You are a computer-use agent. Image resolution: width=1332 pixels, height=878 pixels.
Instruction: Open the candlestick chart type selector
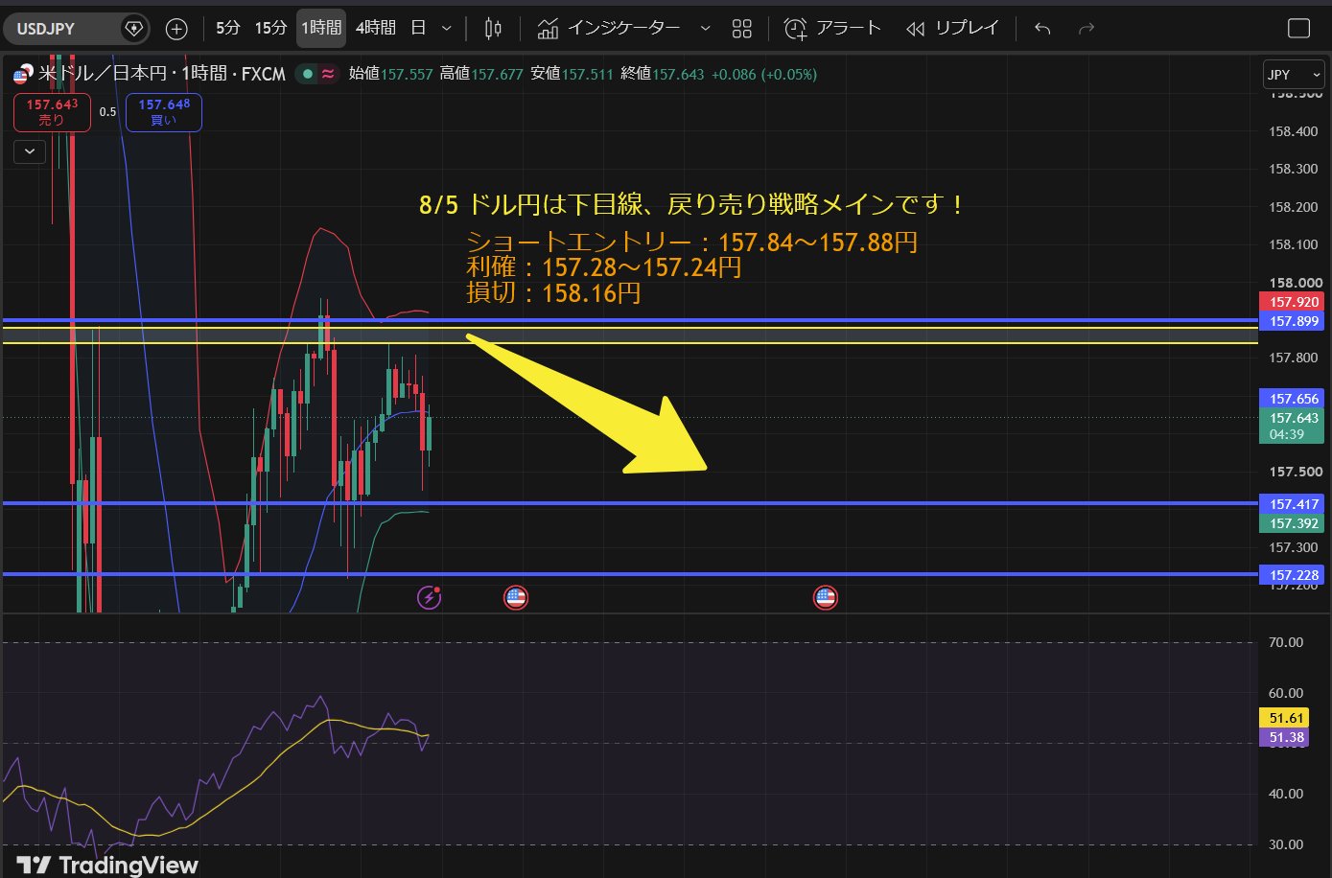[x=493, y=29]
